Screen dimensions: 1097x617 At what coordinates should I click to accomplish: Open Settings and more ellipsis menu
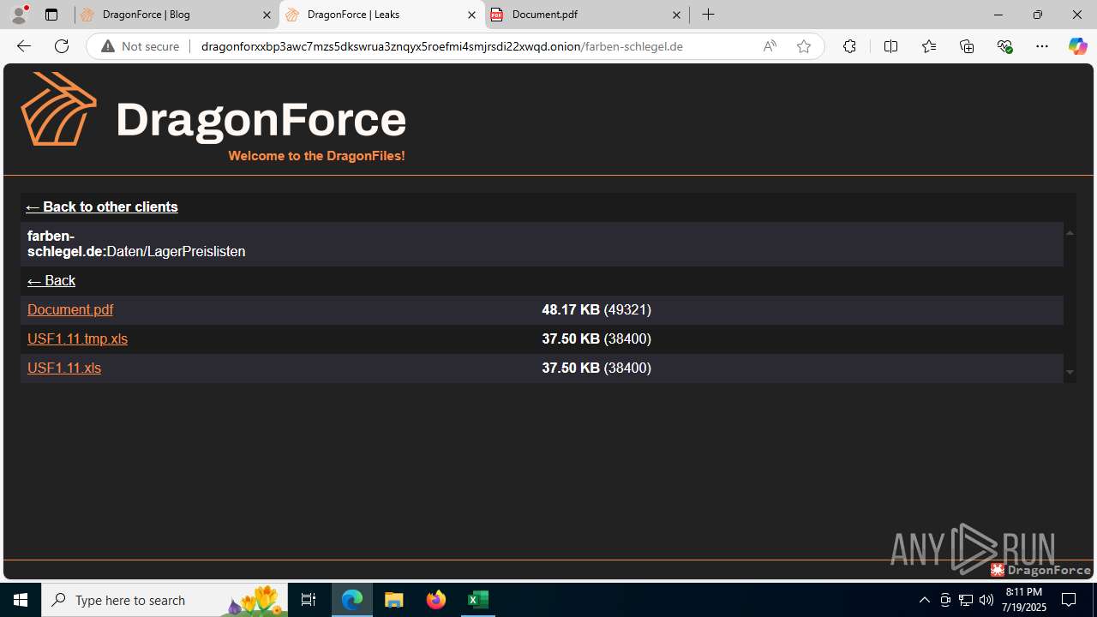[x=1042, y=46]
